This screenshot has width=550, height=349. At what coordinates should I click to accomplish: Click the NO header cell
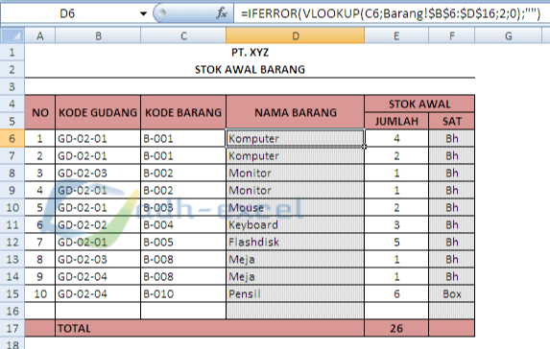click(40, 112)
